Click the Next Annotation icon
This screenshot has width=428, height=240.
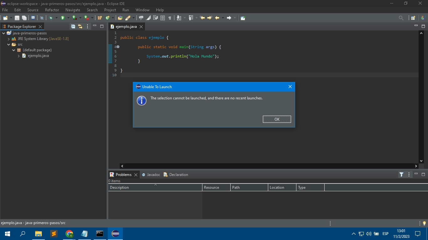pyautogui.click(x=179, y=18)
